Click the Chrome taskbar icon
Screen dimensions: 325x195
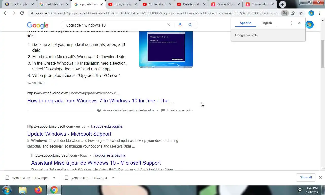54,190
